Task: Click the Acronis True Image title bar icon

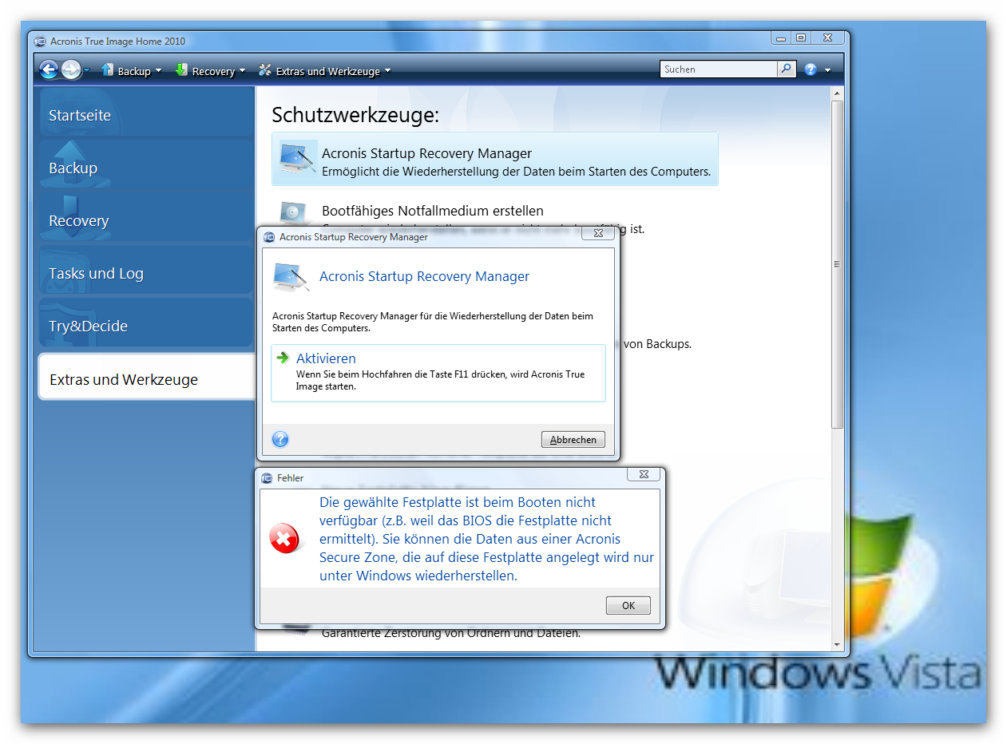Action: (x=41, y=41)
